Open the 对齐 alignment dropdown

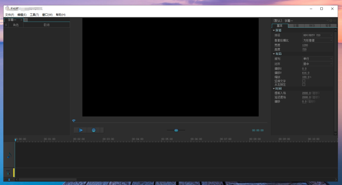(x=317, y=64)
